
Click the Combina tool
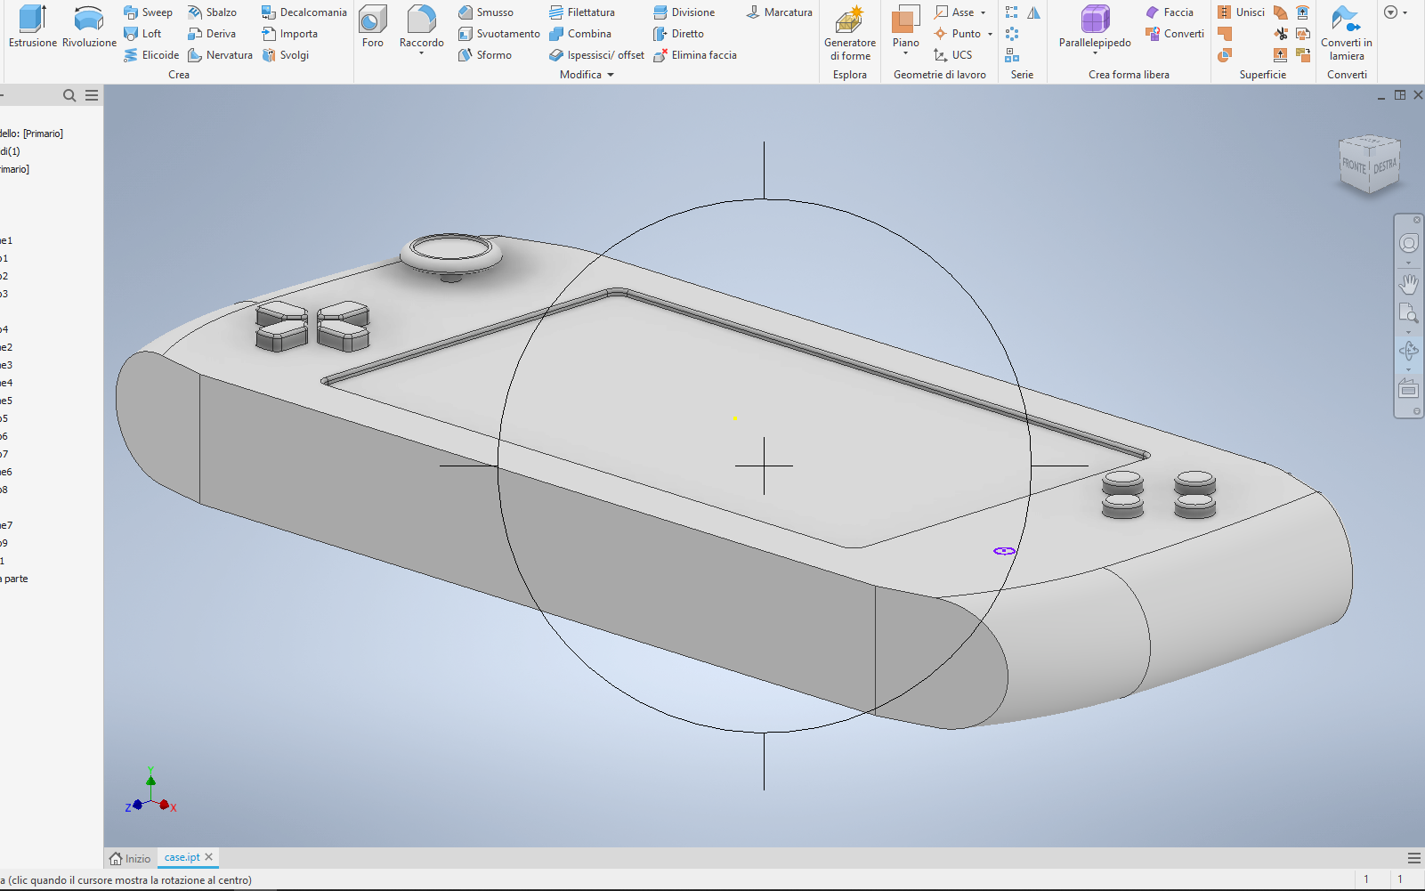[579, 34]
